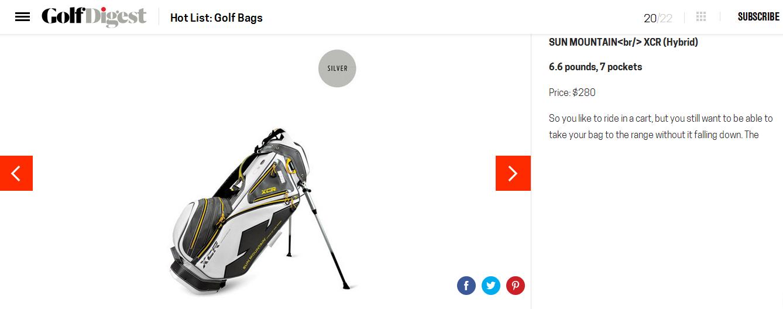783x309 pixels.
Task: Go to the previous slide with left arrow
Action: [16, 173]
